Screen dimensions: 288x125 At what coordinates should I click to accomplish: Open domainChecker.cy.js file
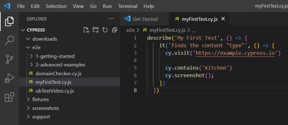(x=70, y=74)
